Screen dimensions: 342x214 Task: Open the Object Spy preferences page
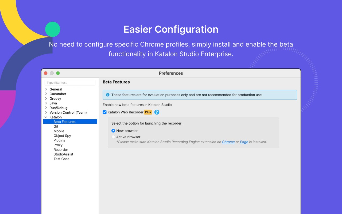(x=62, y=136)
